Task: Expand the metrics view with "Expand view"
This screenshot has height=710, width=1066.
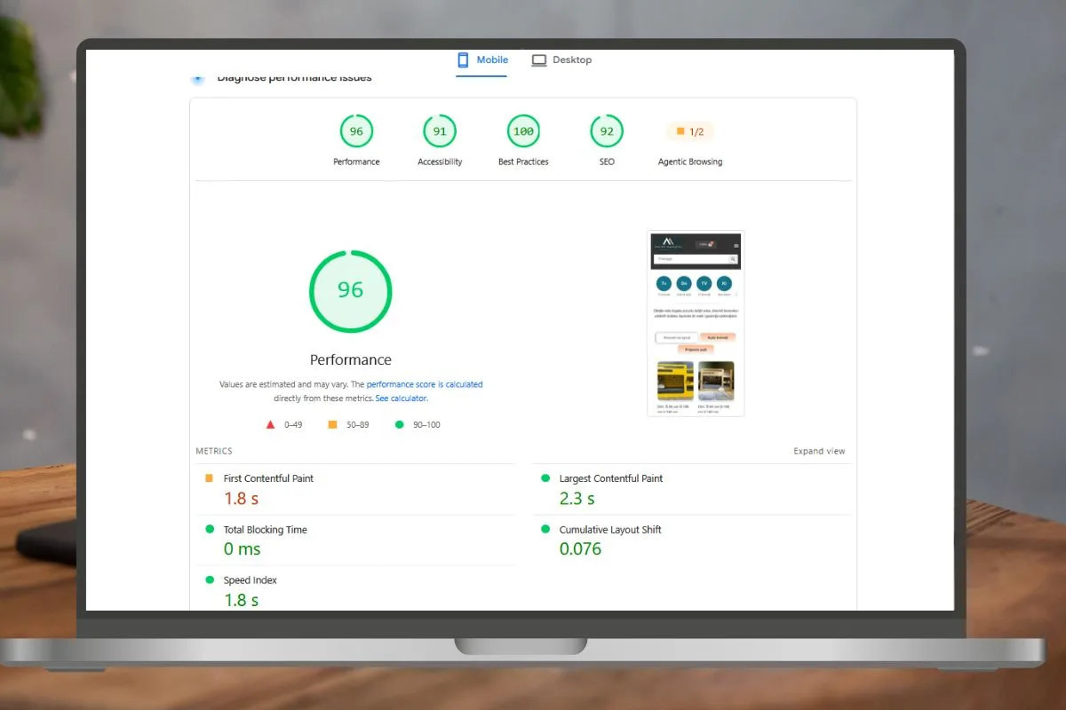Action: pos(819,451)
